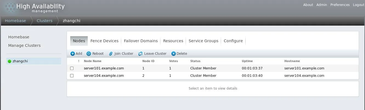365x110 pixels.
Task: Click the Join Cluster icon
Action: (111, 54)
